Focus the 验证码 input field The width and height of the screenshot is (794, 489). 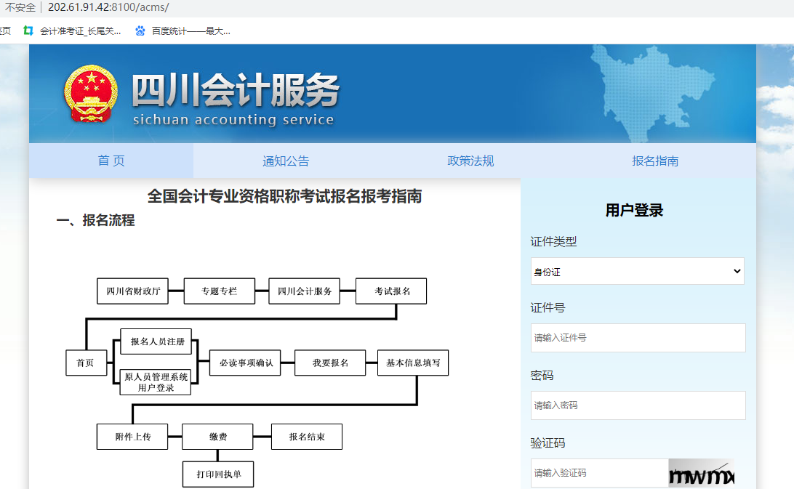pos(599,473)
